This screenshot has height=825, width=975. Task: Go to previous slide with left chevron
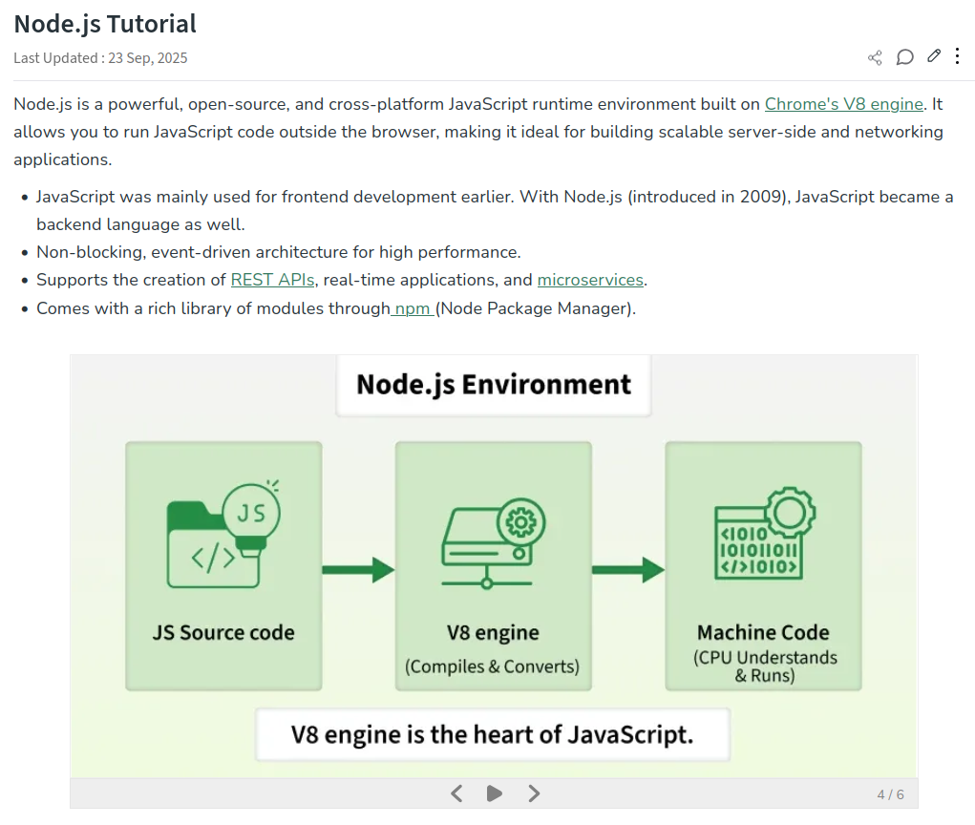click(x=456, y=793)
